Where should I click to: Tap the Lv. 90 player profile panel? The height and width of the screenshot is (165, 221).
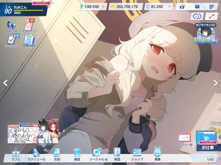click(x=23, y=9)
